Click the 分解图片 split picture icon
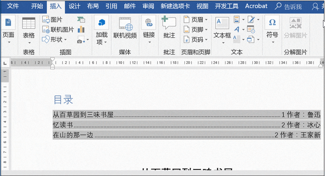The height and width of the screenshot is (176, 325). 295,23
